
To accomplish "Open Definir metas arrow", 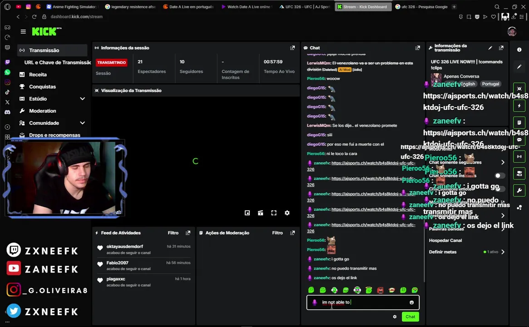I will [503, 252].
